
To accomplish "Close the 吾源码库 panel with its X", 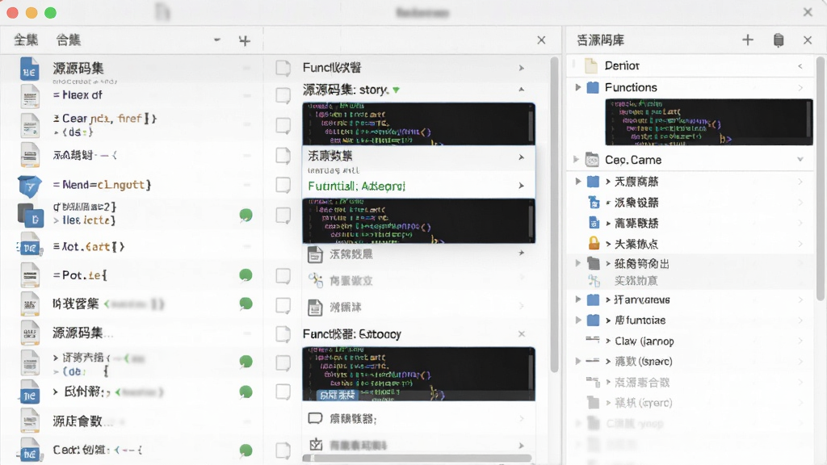I will pos(807,40).
